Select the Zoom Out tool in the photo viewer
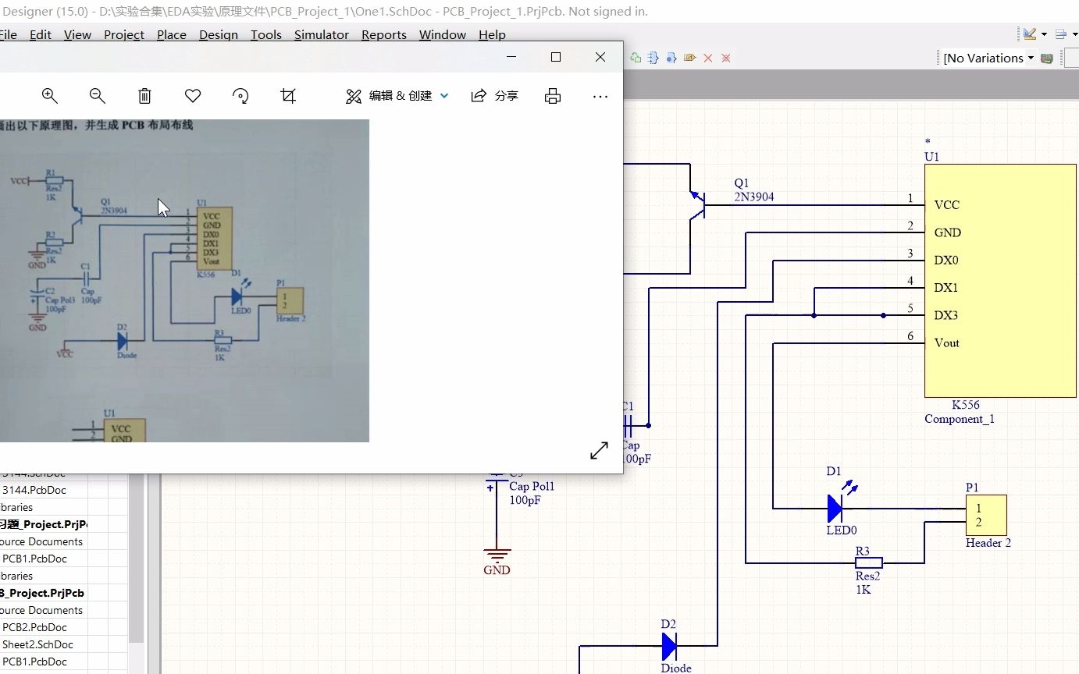The height and width of the screenshot is (674, 1079). [97, 95]
